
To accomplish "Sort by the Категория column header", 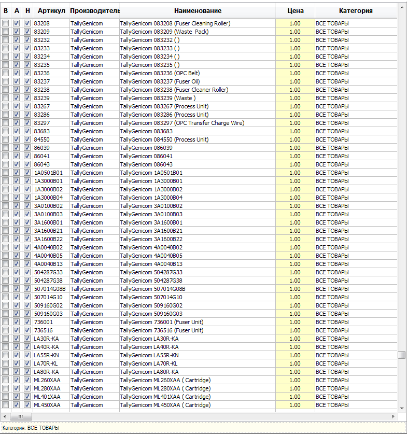I will pyautogui.click(x=356, y=11).
